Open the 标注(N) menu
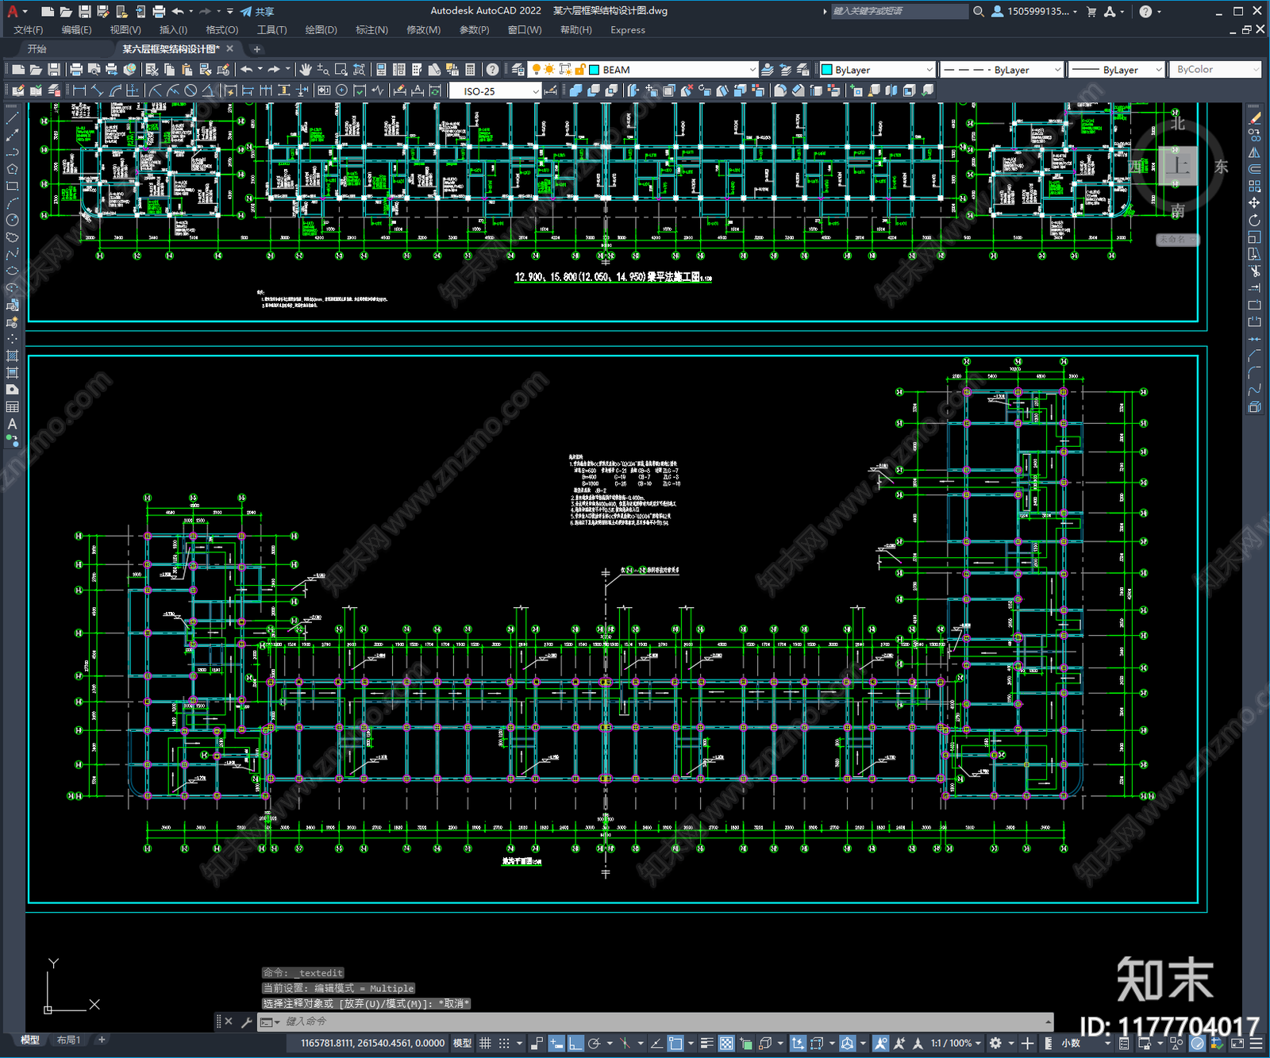This screenshot has height=1058, width=1270. click(x=371, y=30)
